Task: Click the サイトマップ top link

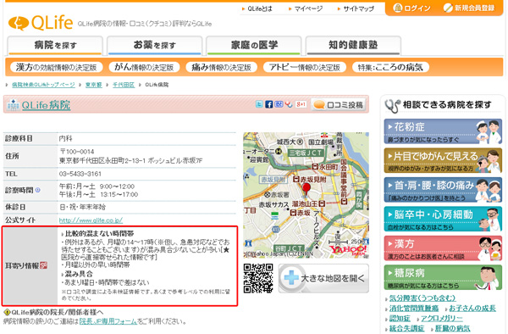Action: [359, 8]
